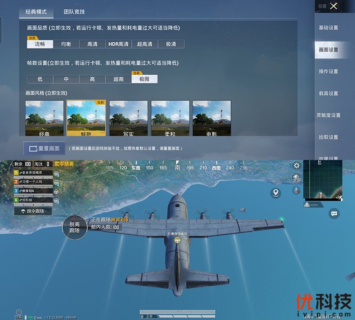Open in-game settings gear icon
The image size is (355, 320).
click(x=297, y=166)
